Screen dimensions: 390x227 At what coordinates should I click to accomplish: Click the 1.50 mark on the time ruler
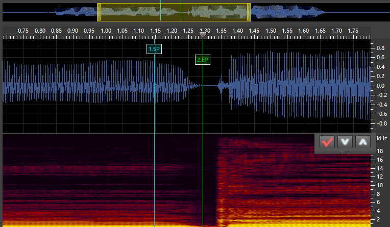pyautogui.click(x=271, y=31)
